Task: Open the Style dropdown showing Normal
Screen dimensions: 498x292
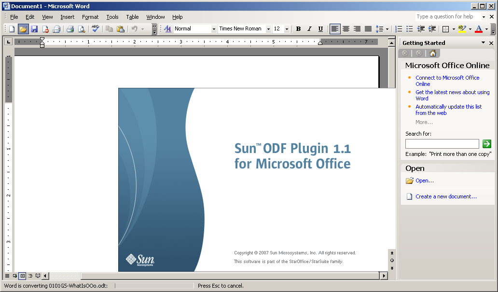Action: [x=213, y=29]
